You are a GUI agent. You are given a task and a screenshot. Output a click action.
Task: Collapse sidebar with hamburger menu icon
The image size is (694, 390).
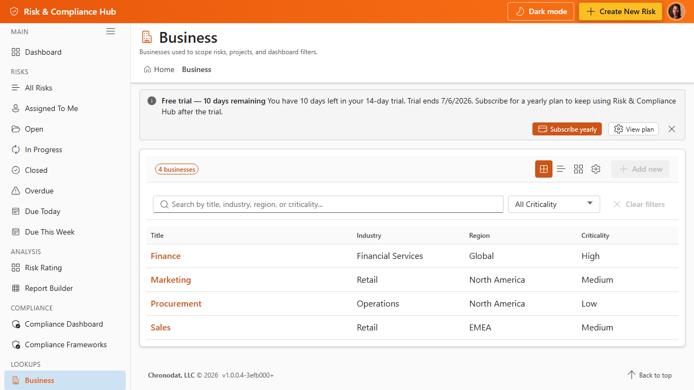[111, 31]
